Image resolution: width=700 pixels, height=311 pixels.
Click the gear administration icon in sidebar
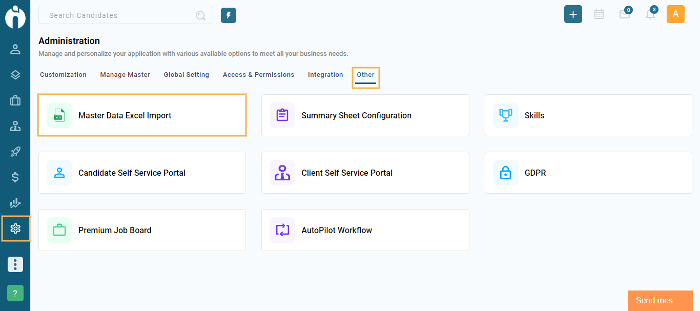[15, 229]
